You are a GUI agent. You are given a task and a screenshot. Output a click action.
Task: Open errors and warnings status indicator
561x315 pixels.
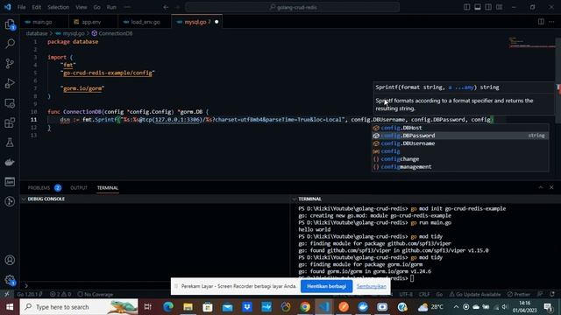(x=60, y=294)
